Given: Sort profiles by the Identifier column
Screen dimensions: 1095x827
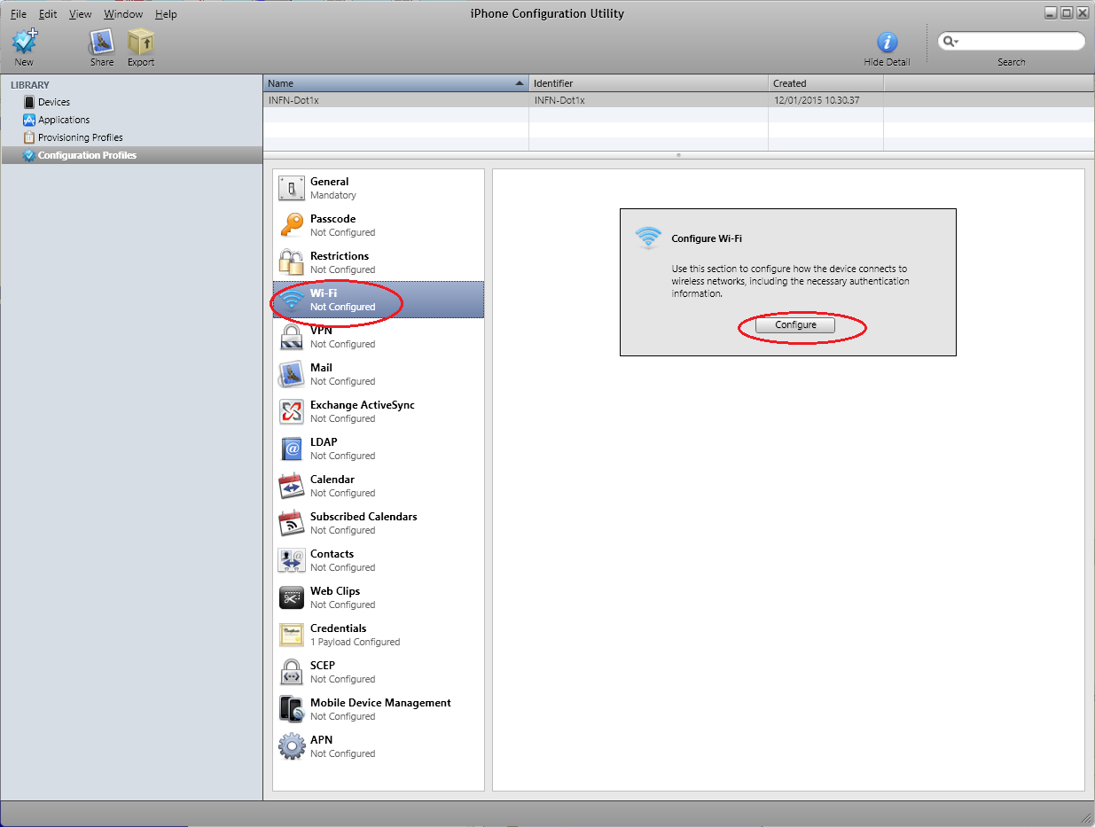Looking at the screenshot, I should (x=648, y=83).
